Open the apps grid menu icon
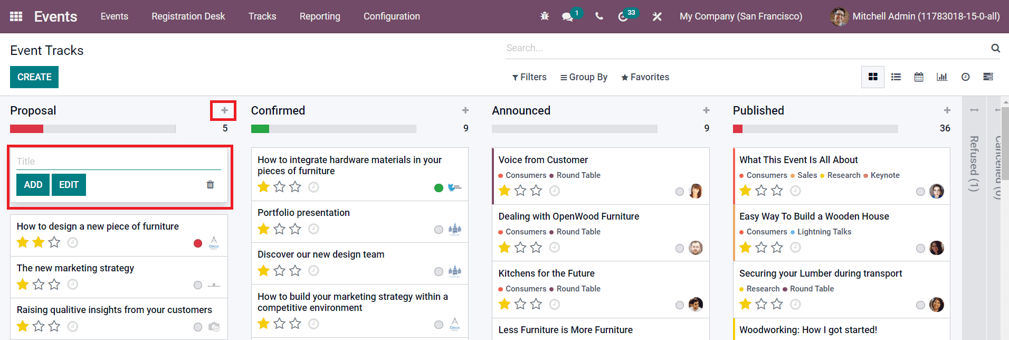 pos(16,16)
